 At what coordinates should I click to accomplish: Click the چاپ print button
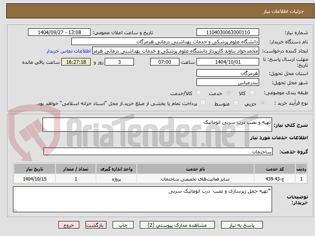(x=123, y=225)
